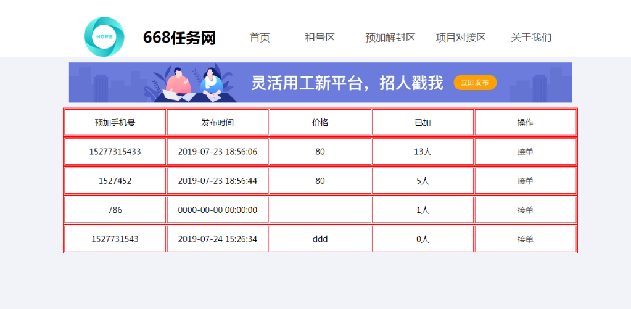The width and height of the screenshot is (631, 309).
Task: Click the illustrated people in banner
Action: coord(194,83)
